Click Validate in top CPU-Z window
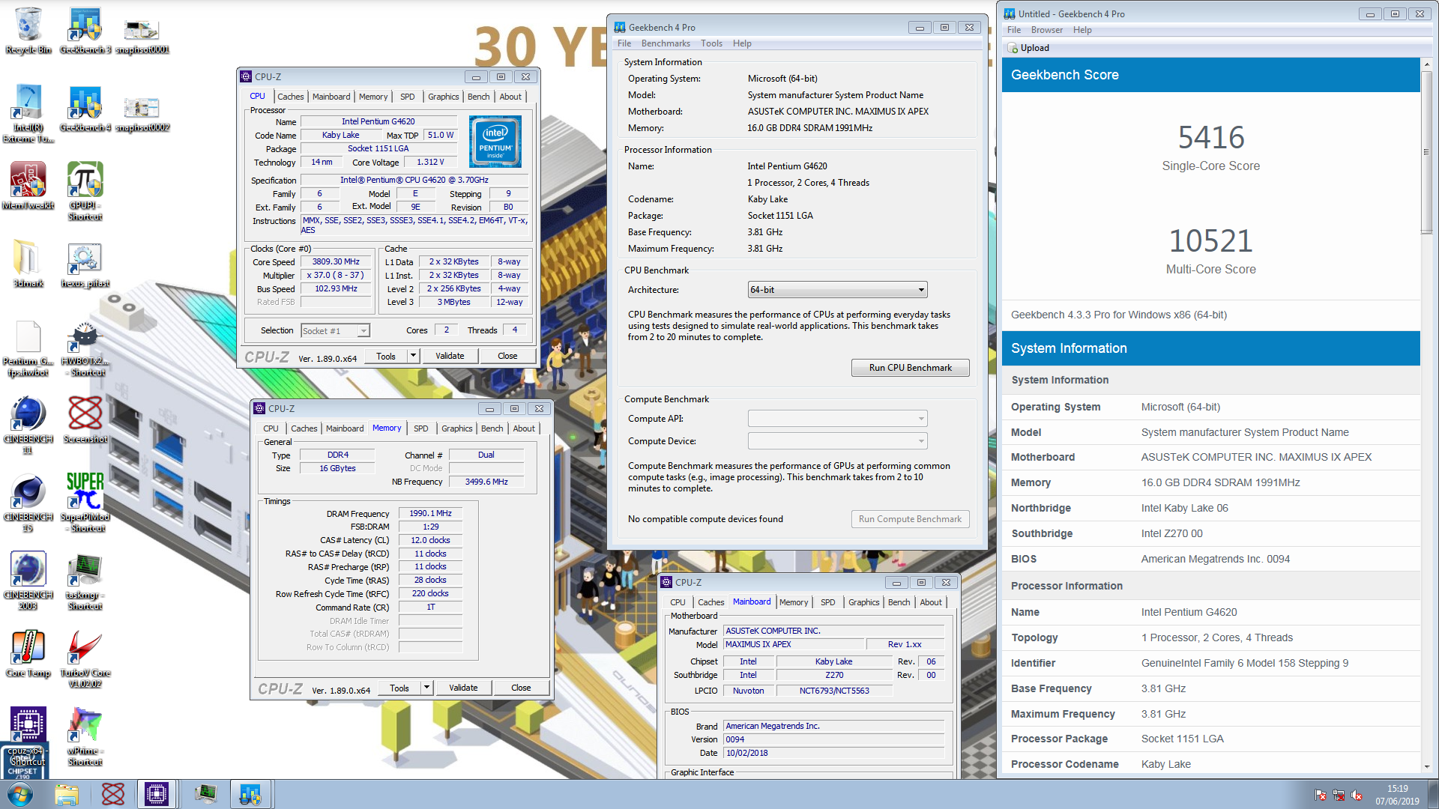Viewport: 1439px width, 809px height. click(x=450, y=357)
